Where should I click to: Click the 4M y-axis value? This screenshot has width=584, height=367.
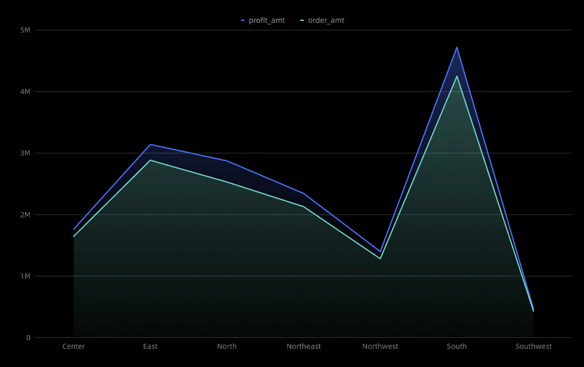[x=25, y=92]
